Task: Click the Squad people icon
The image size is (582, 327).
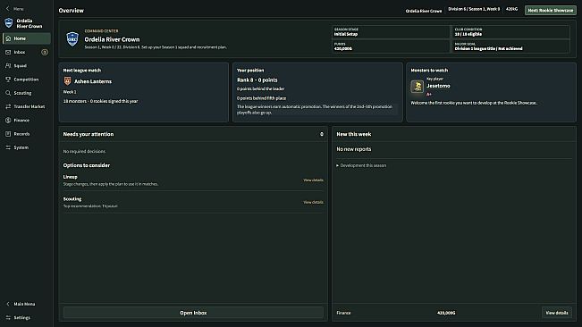Action: [8, 65]
